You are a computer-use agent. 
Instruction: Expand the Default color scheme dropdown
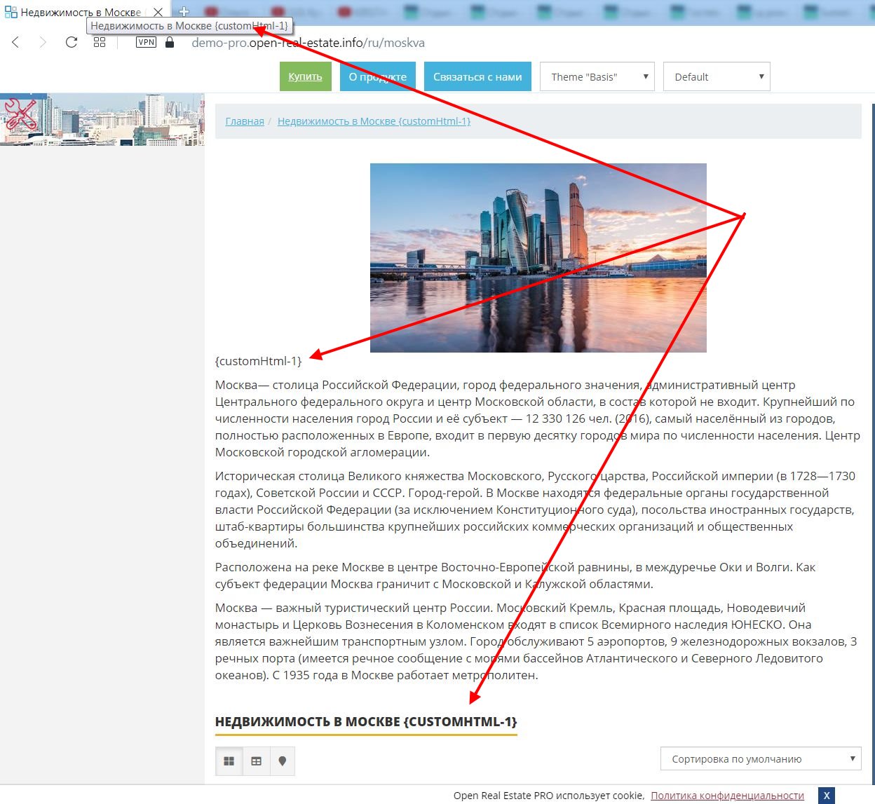(x=717, y=77)
